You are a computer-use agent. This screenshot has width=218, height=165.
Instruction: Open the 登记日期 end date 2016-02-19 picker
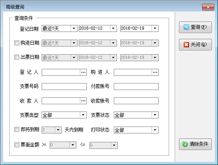tap(155, 28)
